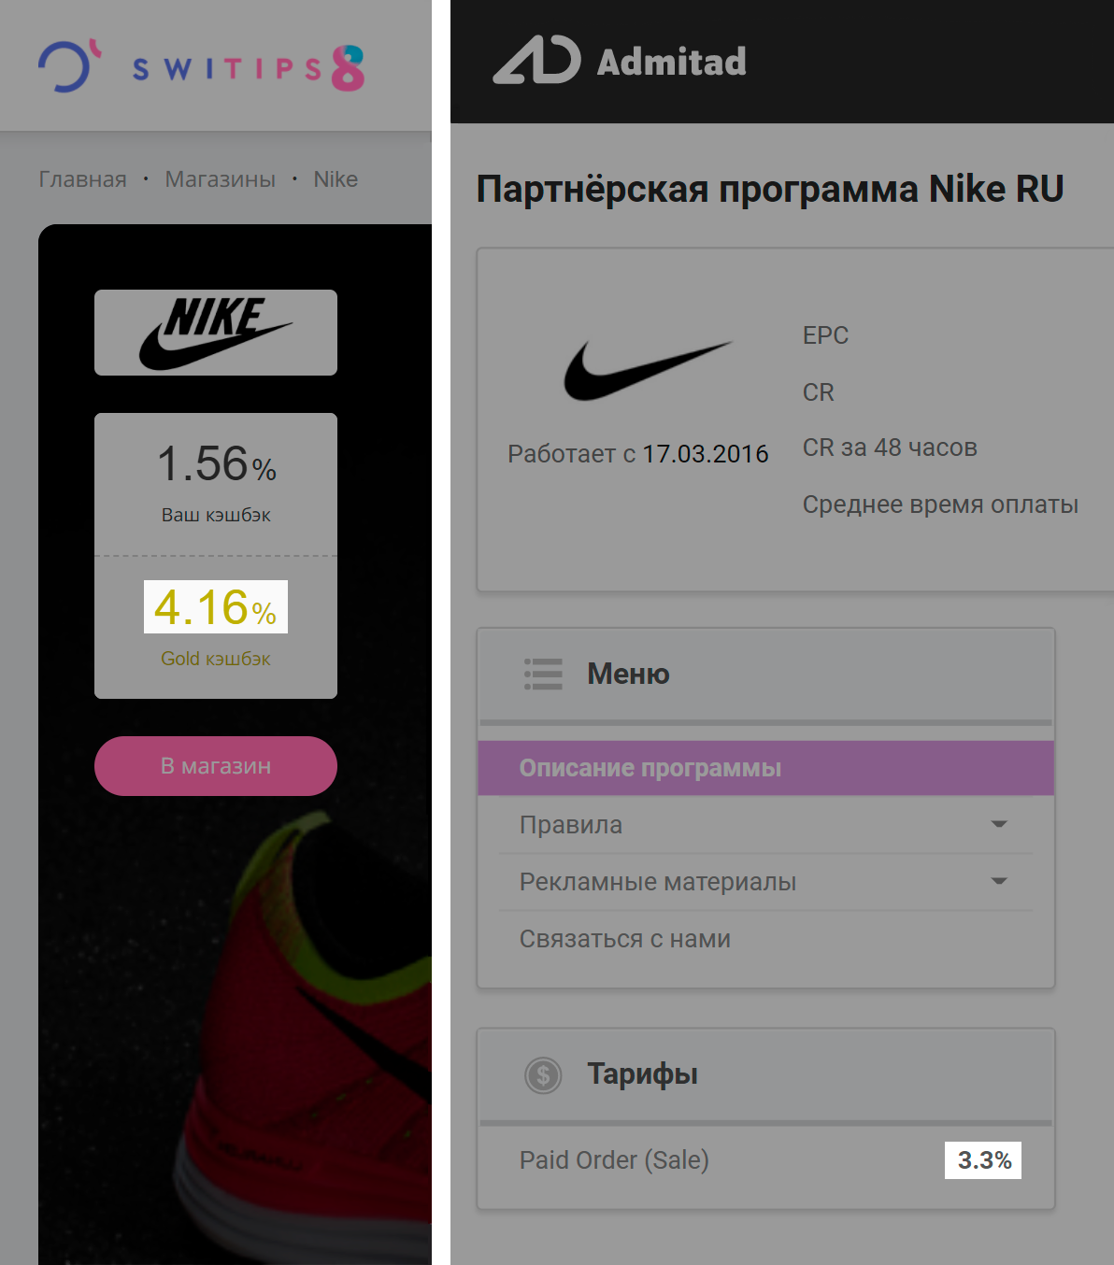Click the 4.16% Gold кэшбэк value
1114x1265 pixels.
(216, 607)
